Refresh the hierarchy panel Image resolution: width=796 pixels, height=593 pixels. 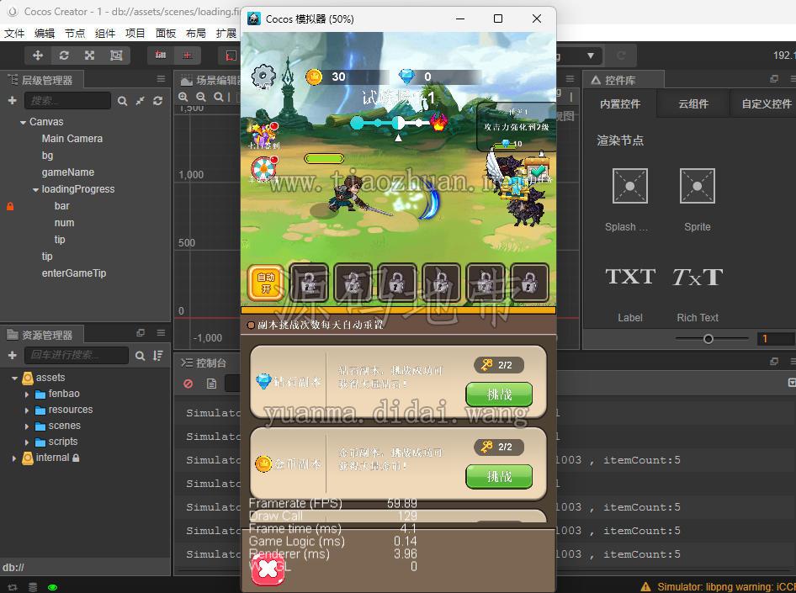point(158,101)
